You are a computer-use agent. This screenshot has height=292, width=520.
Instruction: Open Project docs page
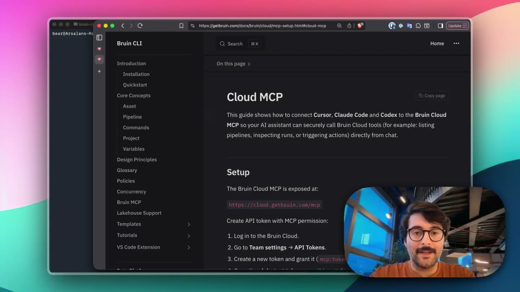click(x=131, y=138)
